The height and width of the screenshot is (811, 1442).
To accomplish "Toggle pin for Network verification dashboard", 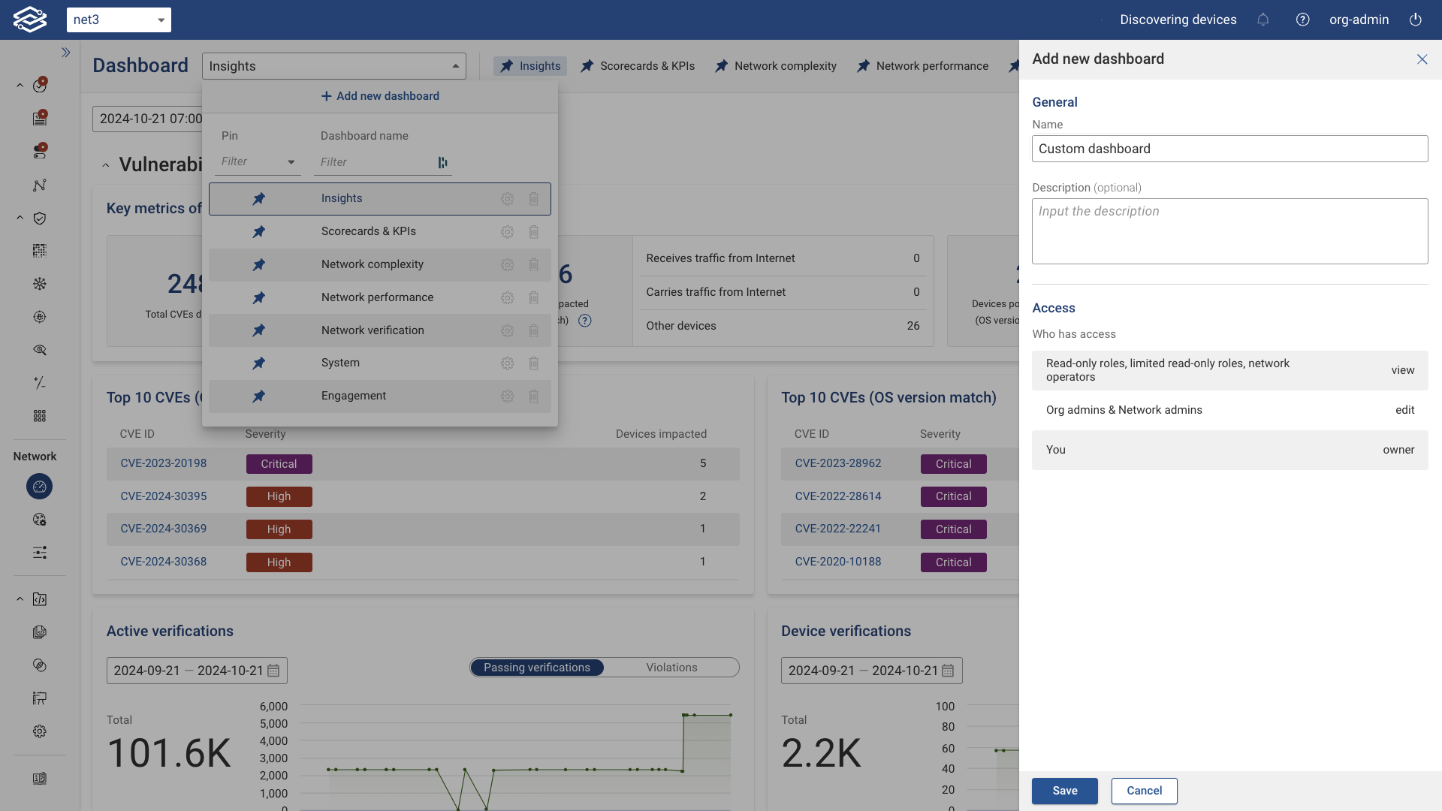I will 258,330.
